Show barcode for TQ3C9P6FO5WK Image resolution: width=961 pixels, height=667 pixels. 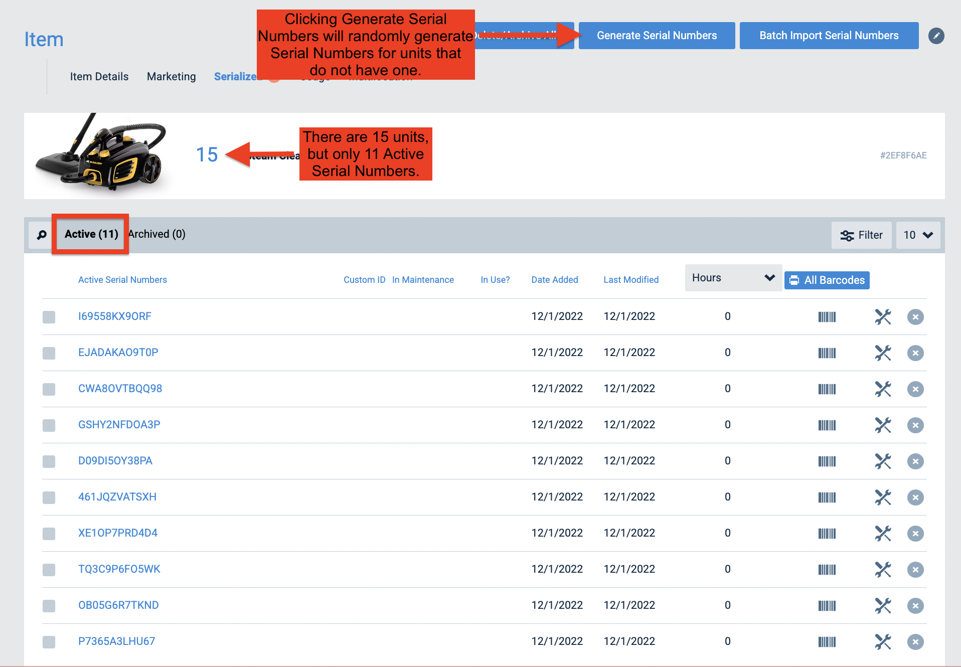(827, 569)
